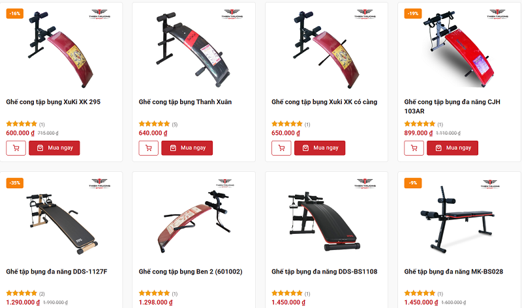Add Thanh Xuân bench to cart
This screenshot has height=308, width=522.
[x=149, y=148]
